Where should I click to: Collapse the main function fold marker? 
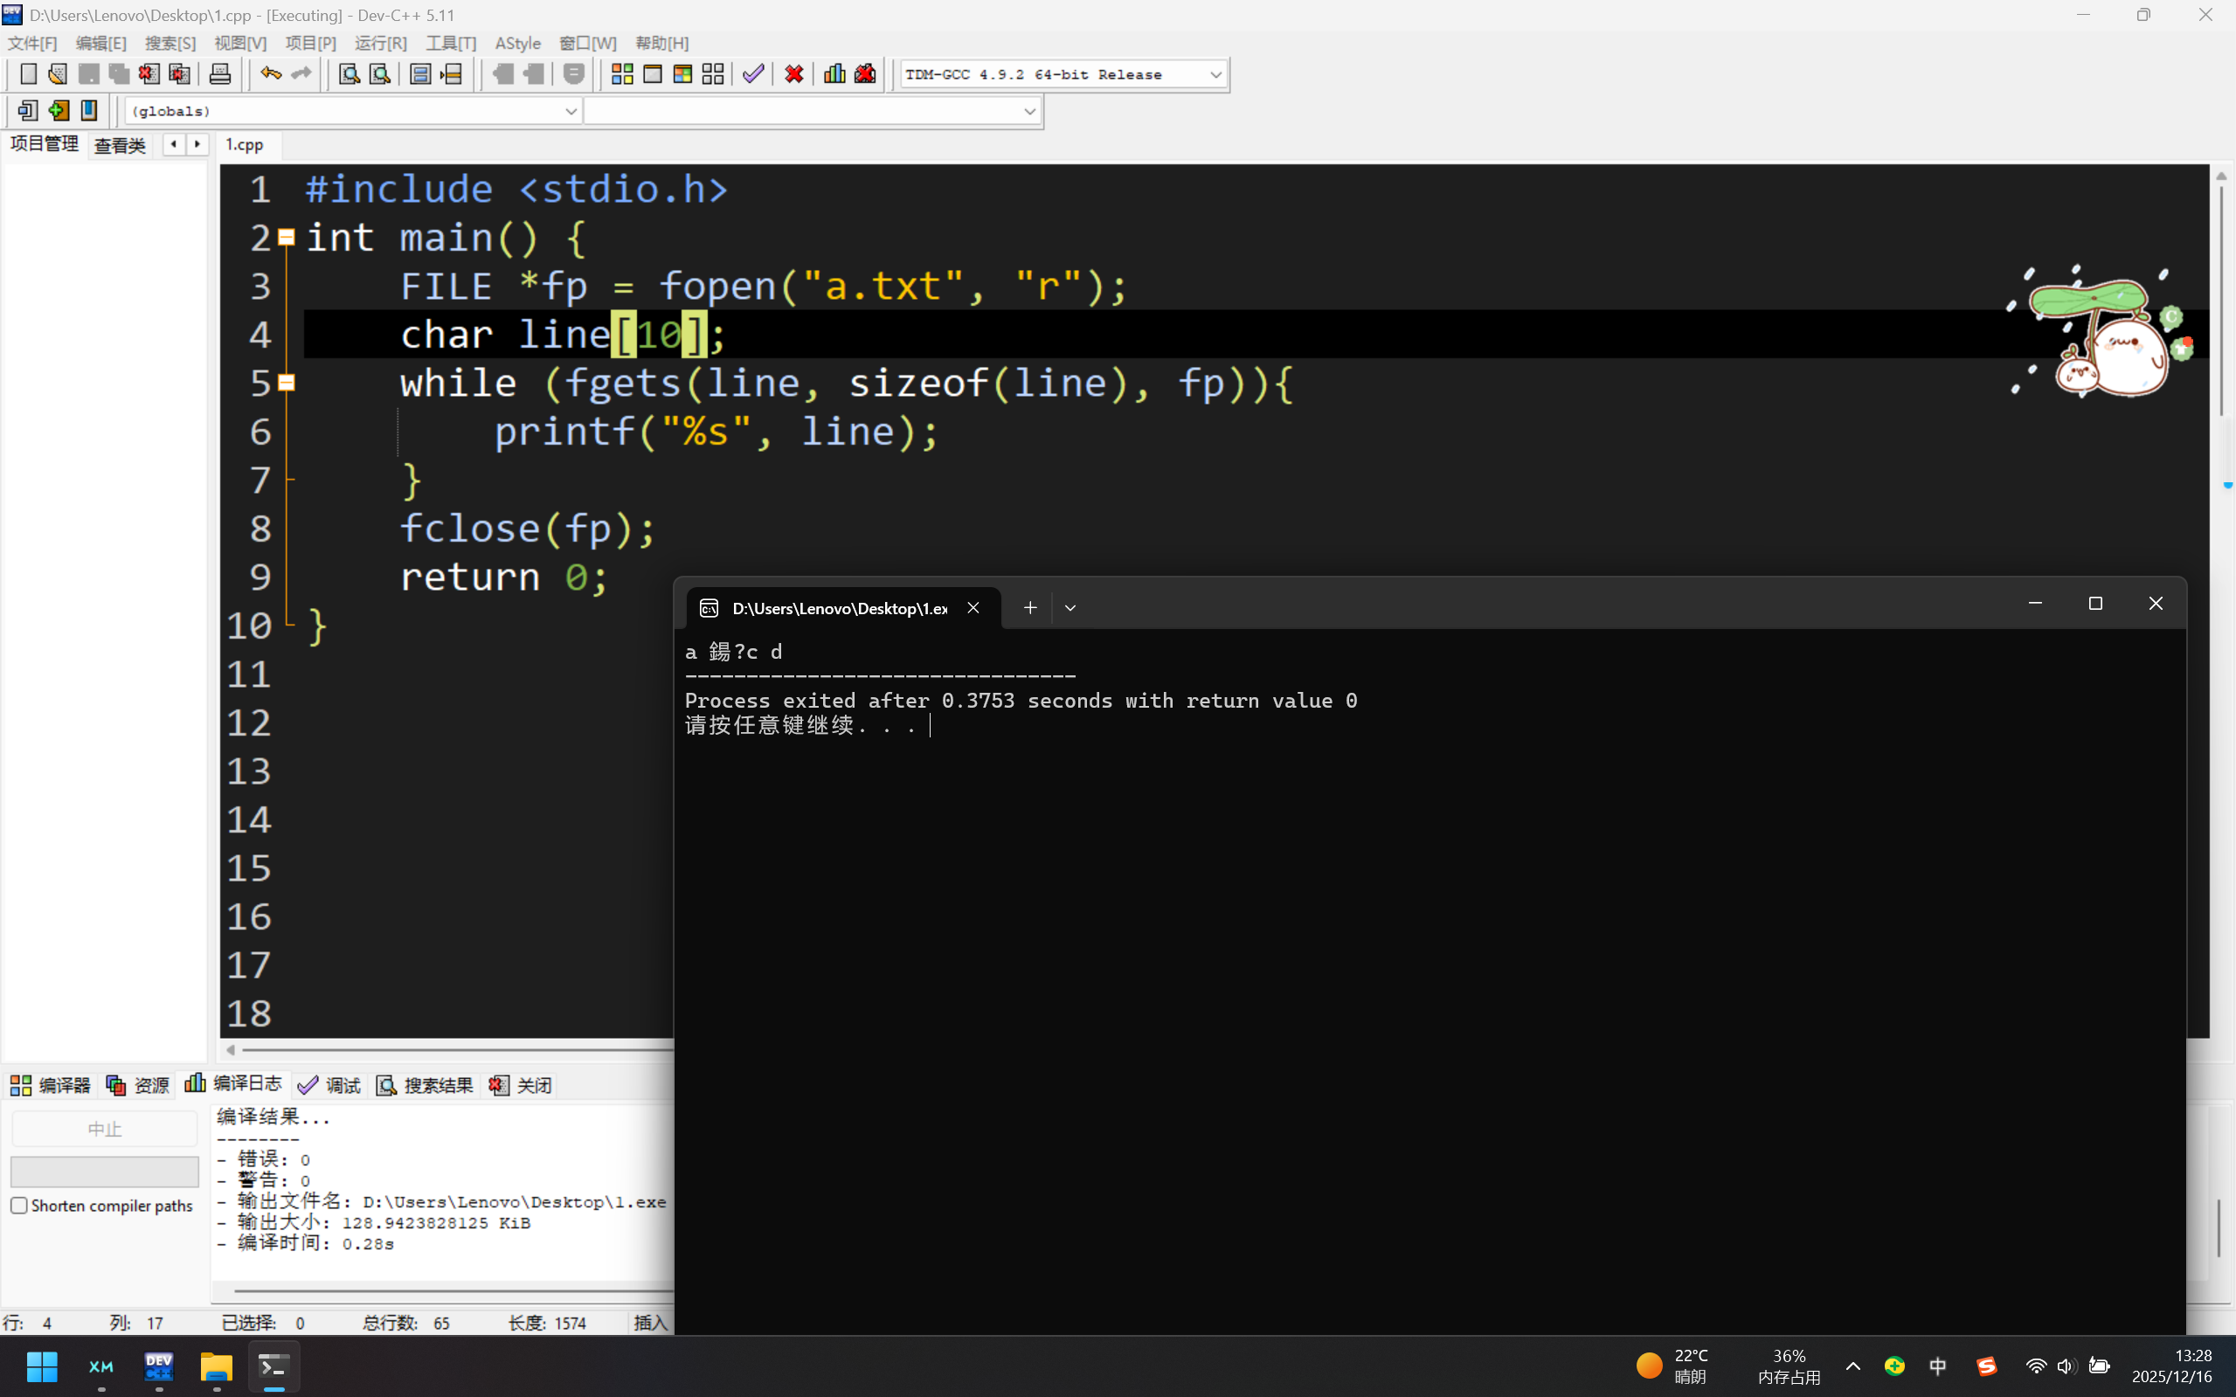point(287,239)
